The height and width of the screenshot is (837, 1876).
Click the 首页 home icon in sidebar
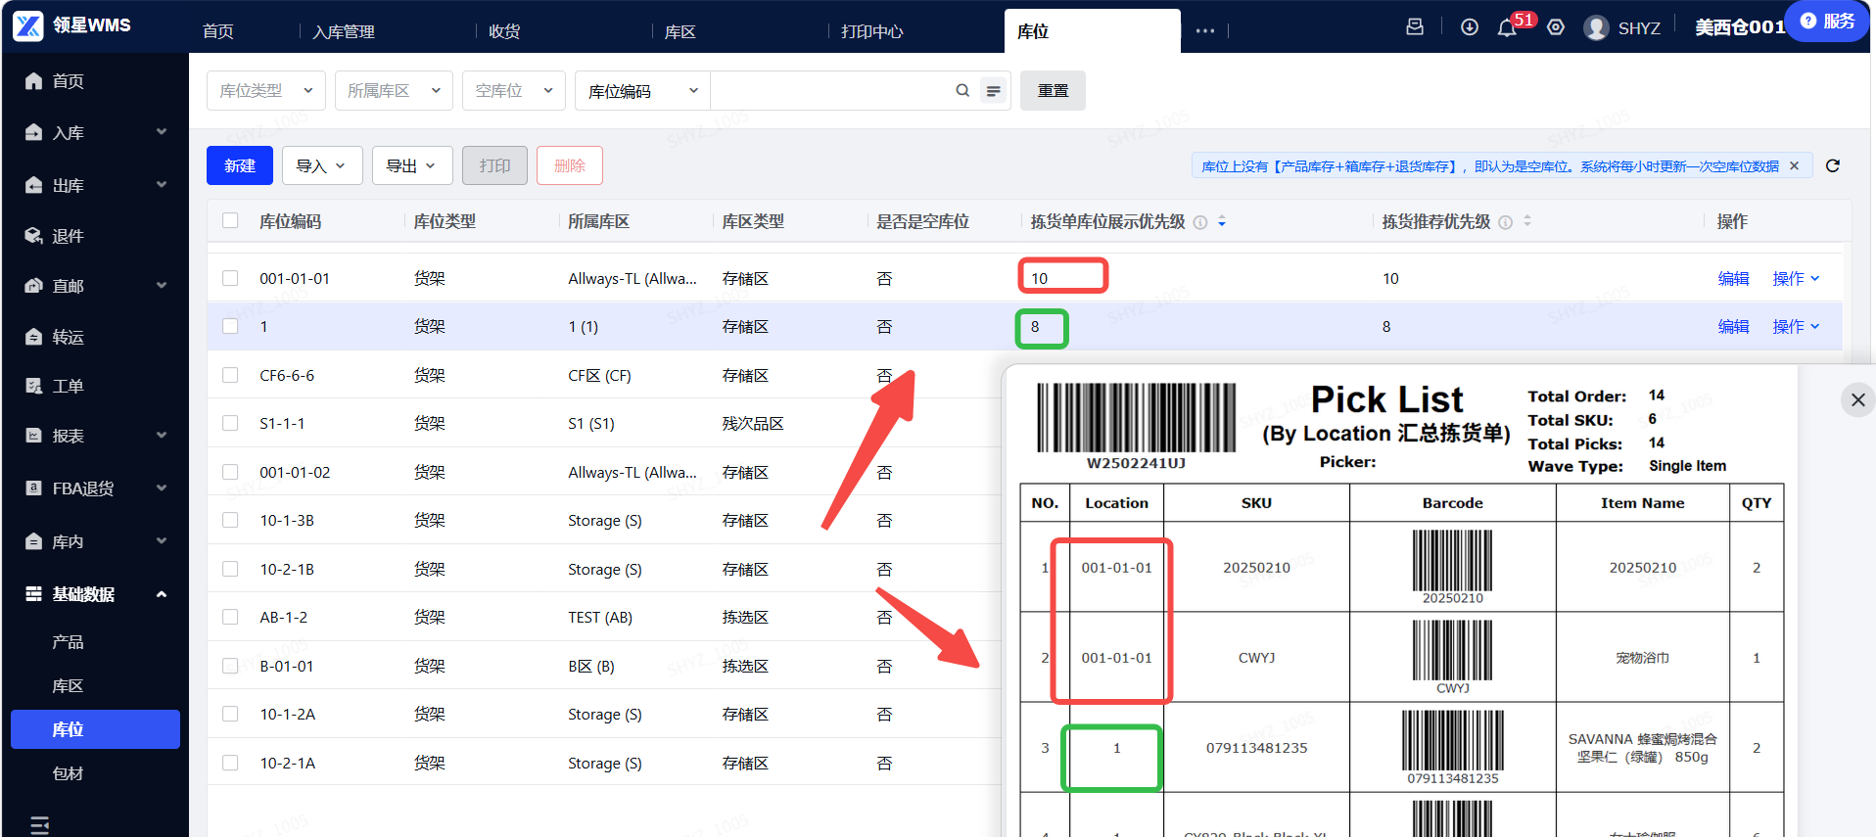33,80
